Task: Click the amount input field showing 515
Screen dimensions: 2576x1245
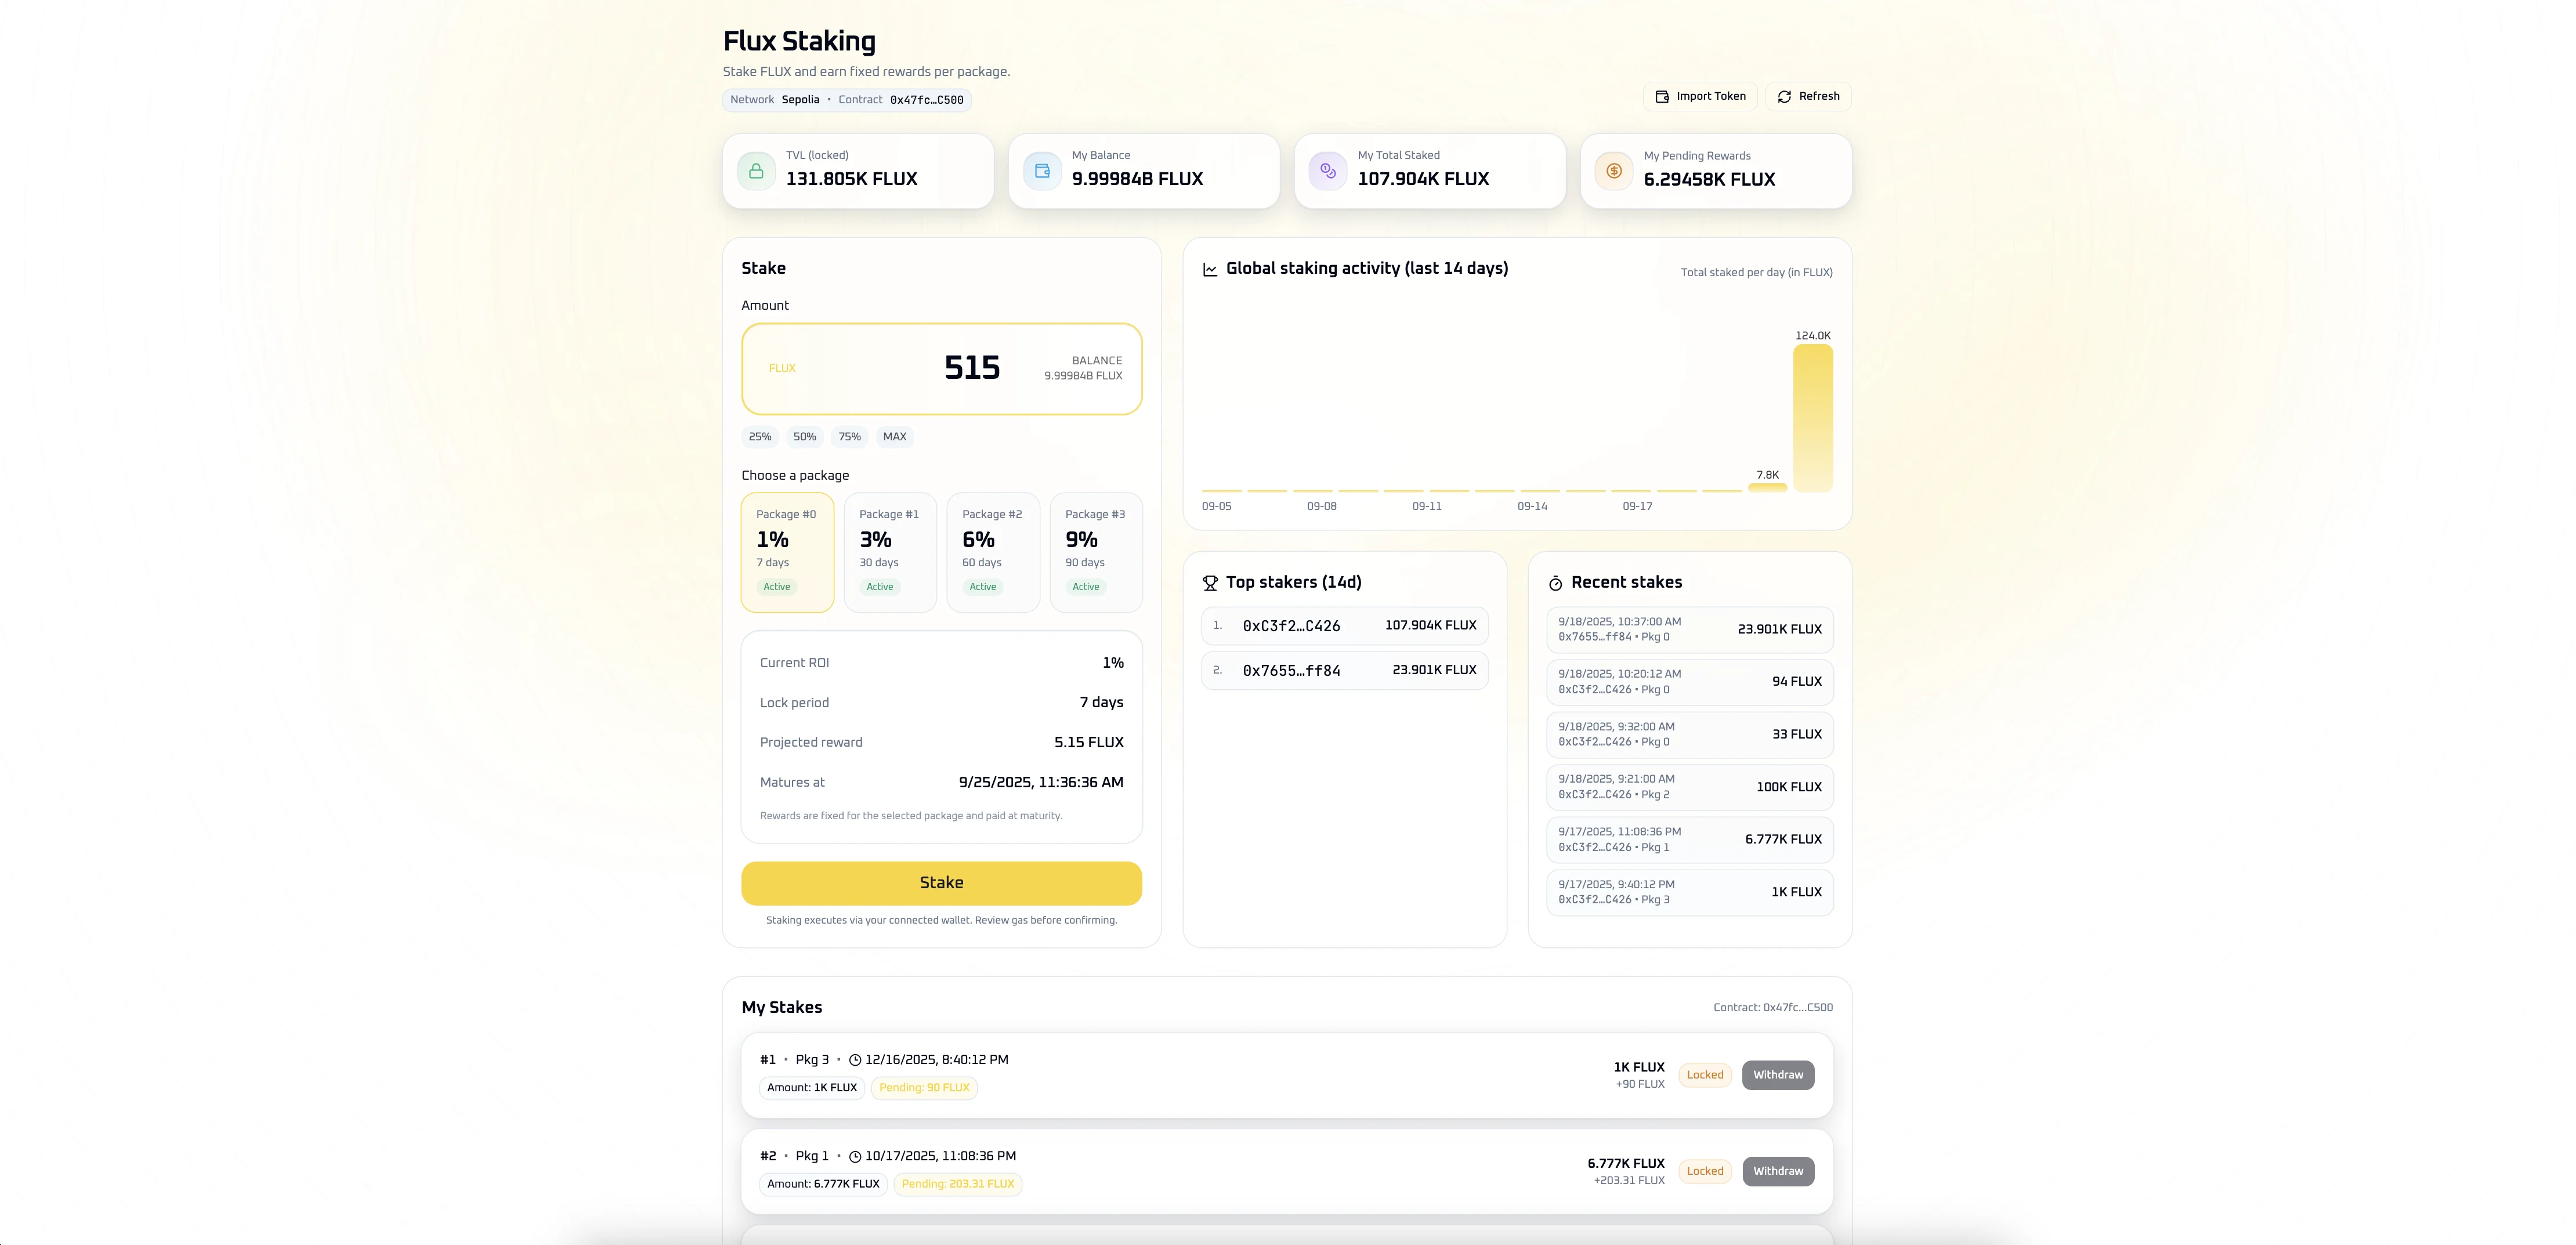Action: point(971,368)
